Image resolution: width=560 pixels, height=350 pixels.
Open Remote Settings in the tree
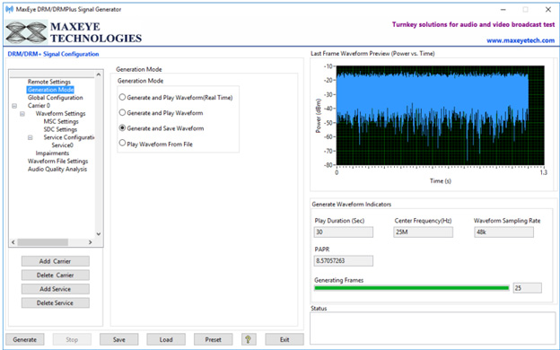(x=49, y=82)
